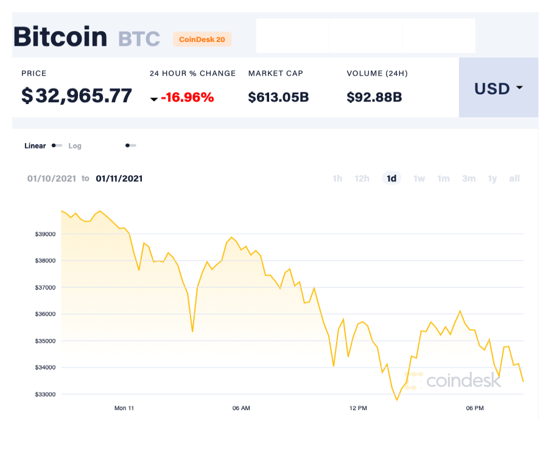Image resolution: width=551 pixels, height=457 pixels.
Task: Click the red downward arrow beside the percentage
Action: click(155, 97)
